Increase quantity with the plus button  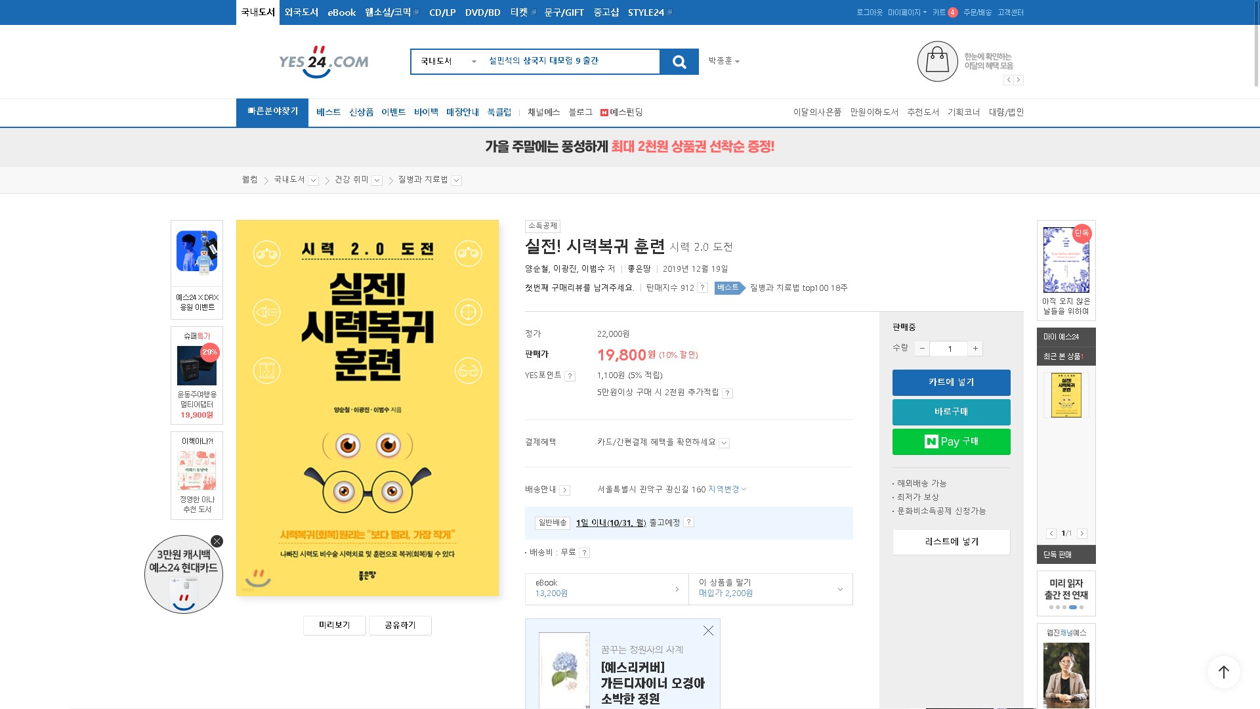pyautogui.click(x=975, y=349)
